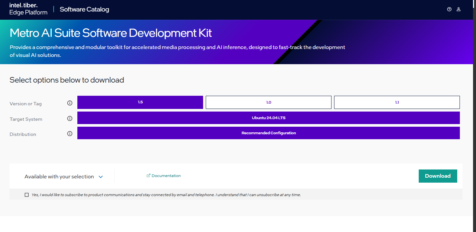Expand Available with your selection chevron
Viewport: 476px width, 232px height.
[x=101, y=177]
